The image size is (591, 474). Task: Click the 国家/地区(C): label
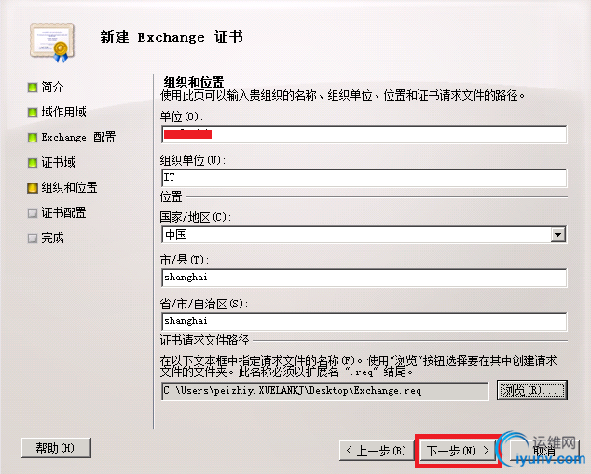pos(195,217)
